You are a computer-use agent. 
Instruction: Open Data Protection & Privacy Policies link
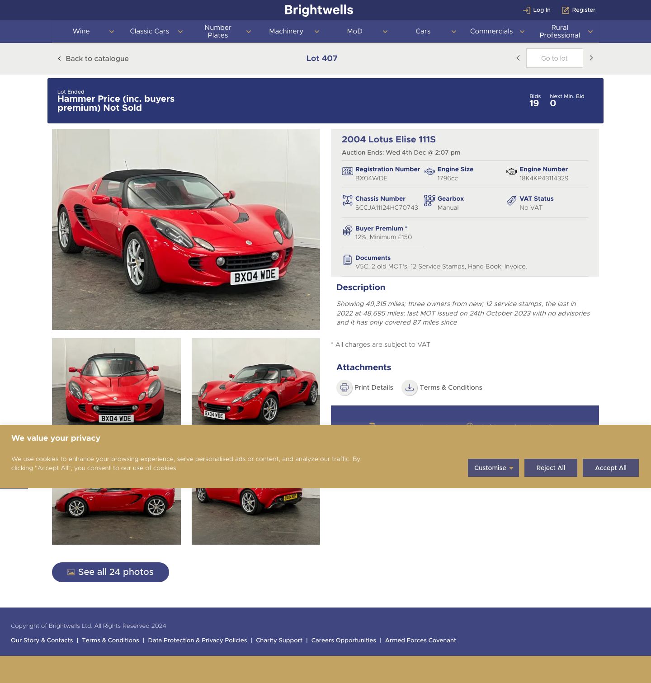pyautogui.click(x=198, y=641)
